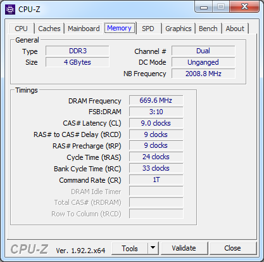Click the FSB:DRAM label
Viewport: 264px width, 262px height.
click(105, 112)
